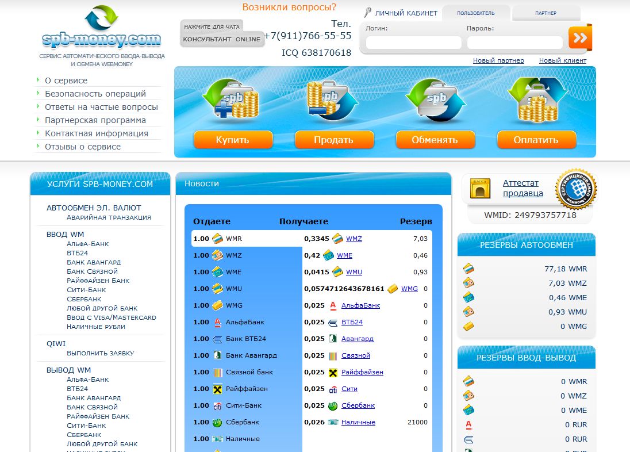Open the О сервисе menu item
The height and width of the screenshot is (452, 630).
66,81
